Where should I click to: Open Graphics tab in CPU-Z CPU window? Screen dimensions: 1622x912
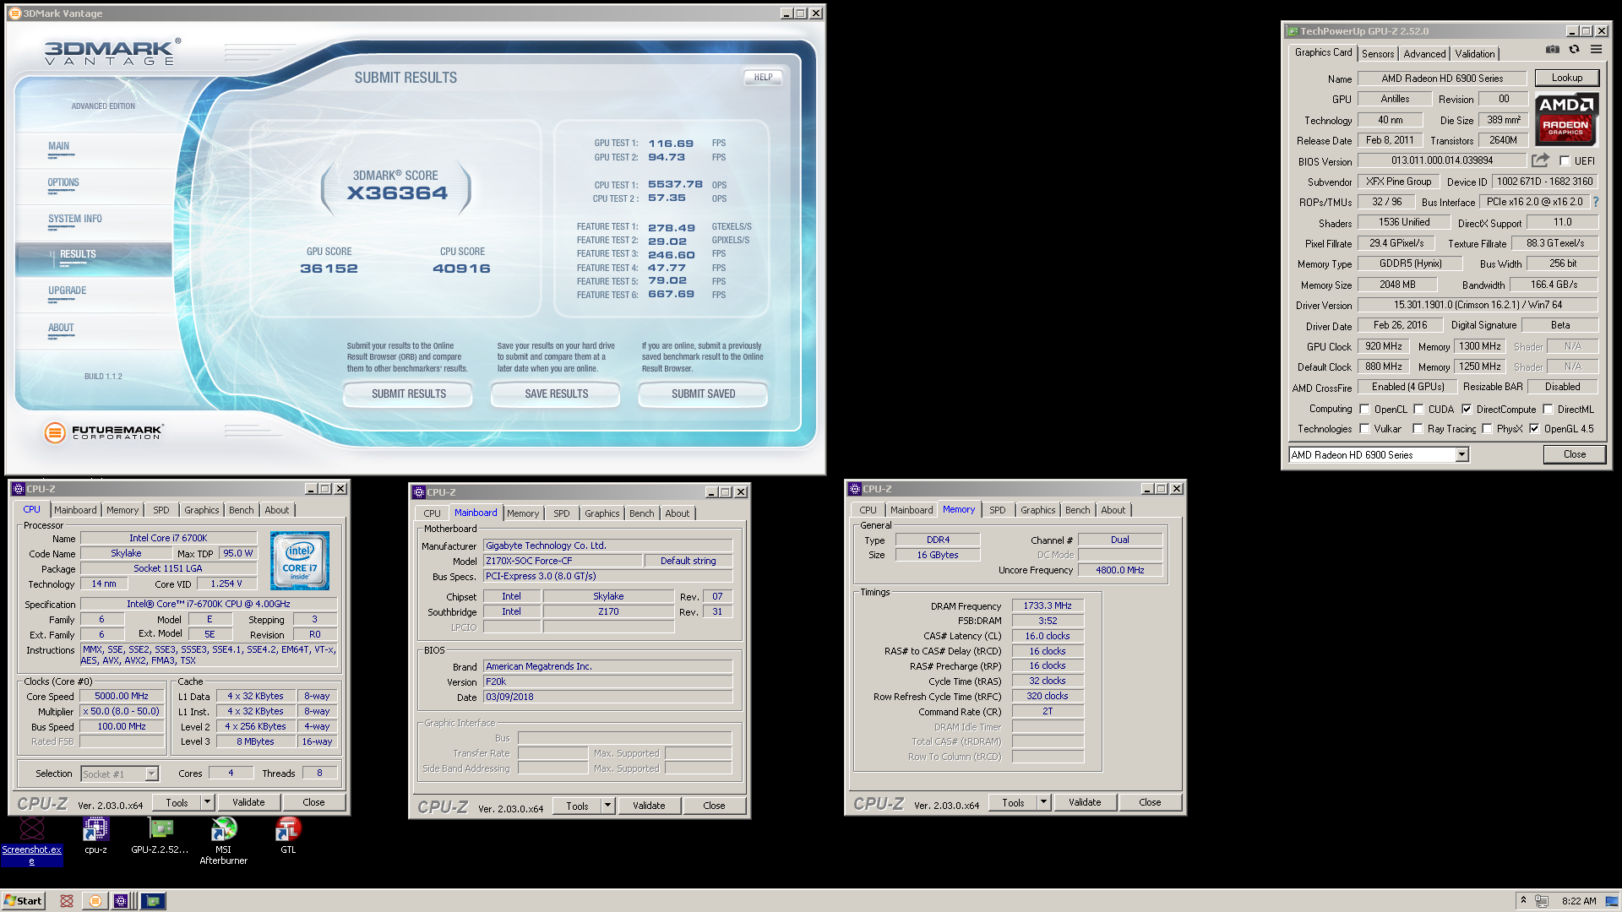202,510
